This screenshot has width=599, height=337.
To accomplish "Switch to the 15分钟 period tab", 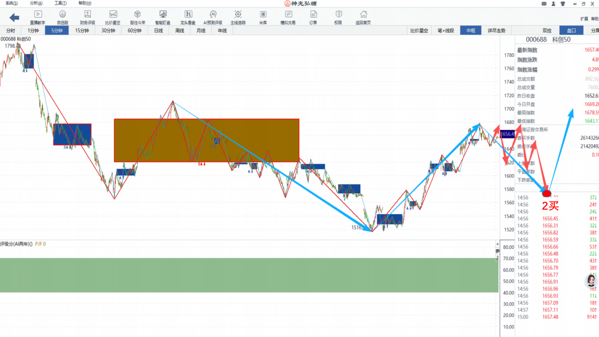I will 82,31.
